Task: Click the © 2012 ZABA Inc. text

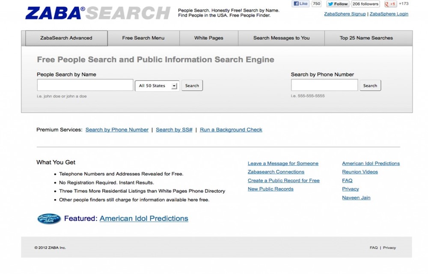Action: [50, 248]
